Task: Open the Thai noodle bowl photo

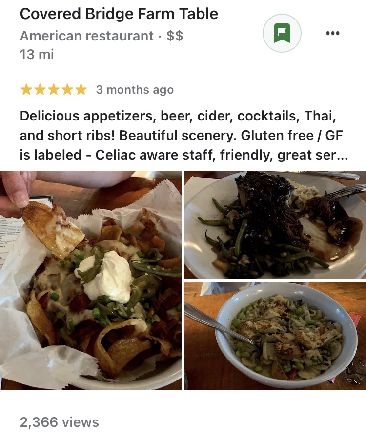Action: 275,336
